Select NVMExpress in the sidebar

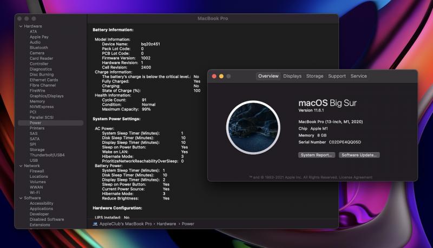click(42, 107)
